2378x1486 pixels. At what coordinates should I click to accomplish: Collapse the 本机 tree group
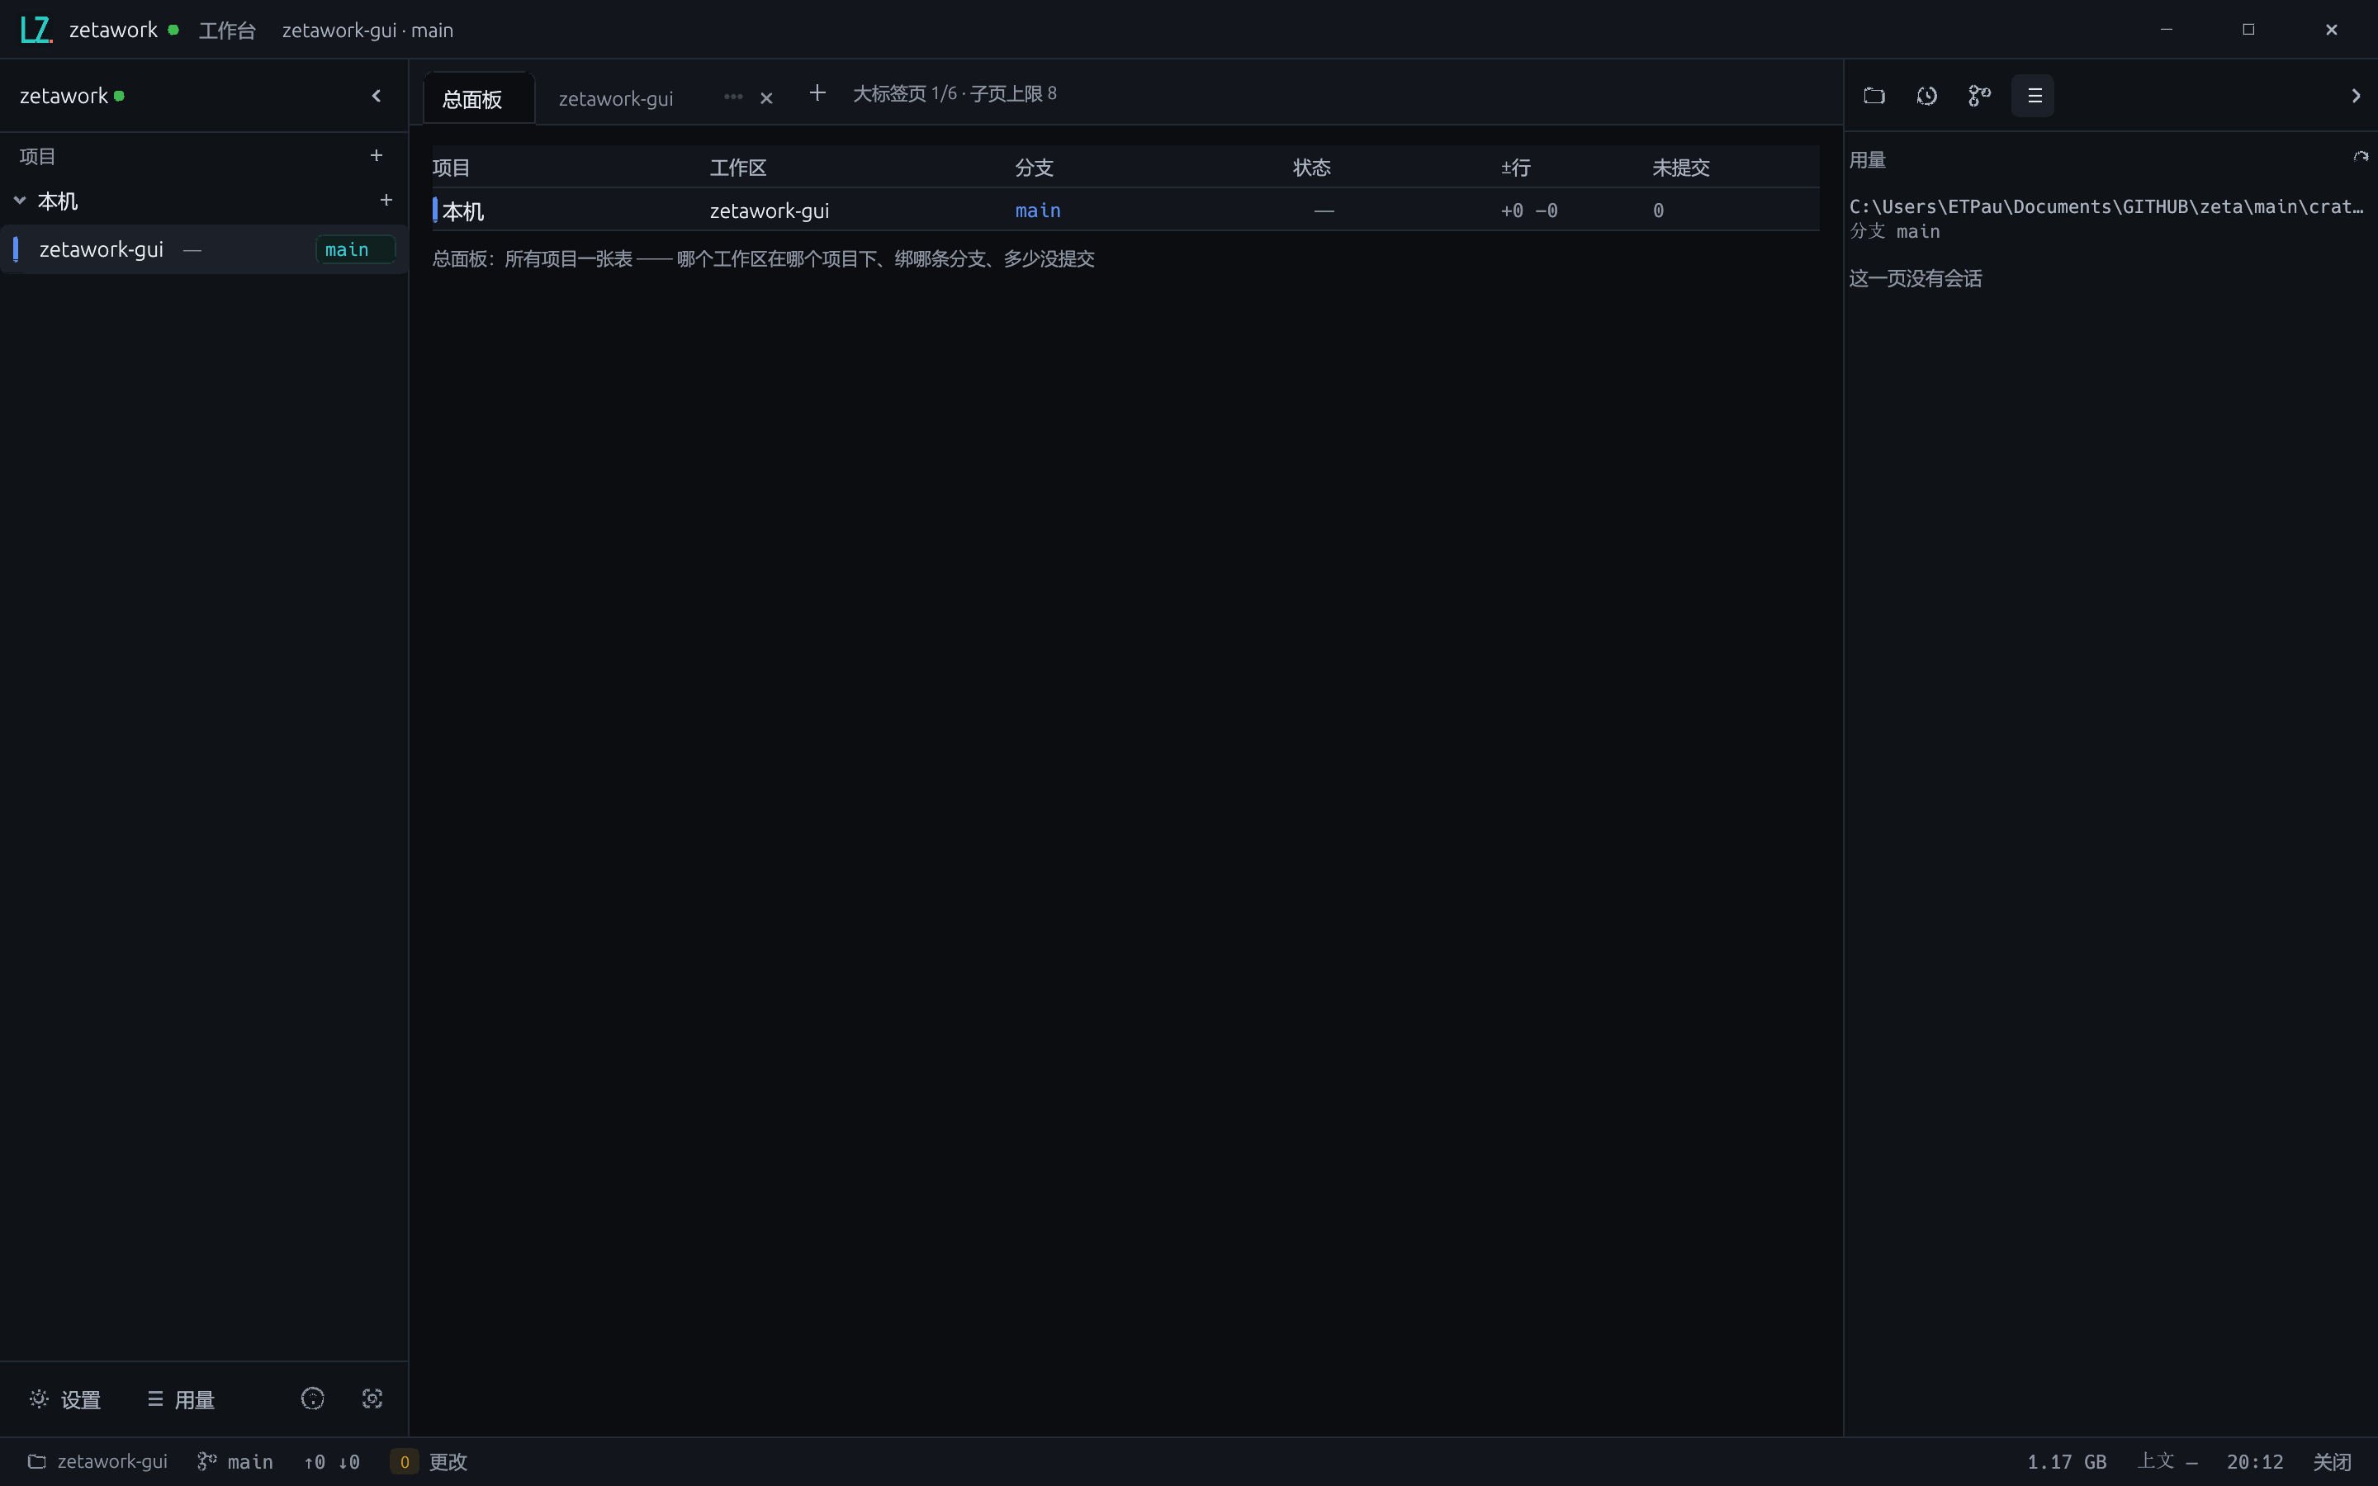pyautogui.click(x=20, y=201)
